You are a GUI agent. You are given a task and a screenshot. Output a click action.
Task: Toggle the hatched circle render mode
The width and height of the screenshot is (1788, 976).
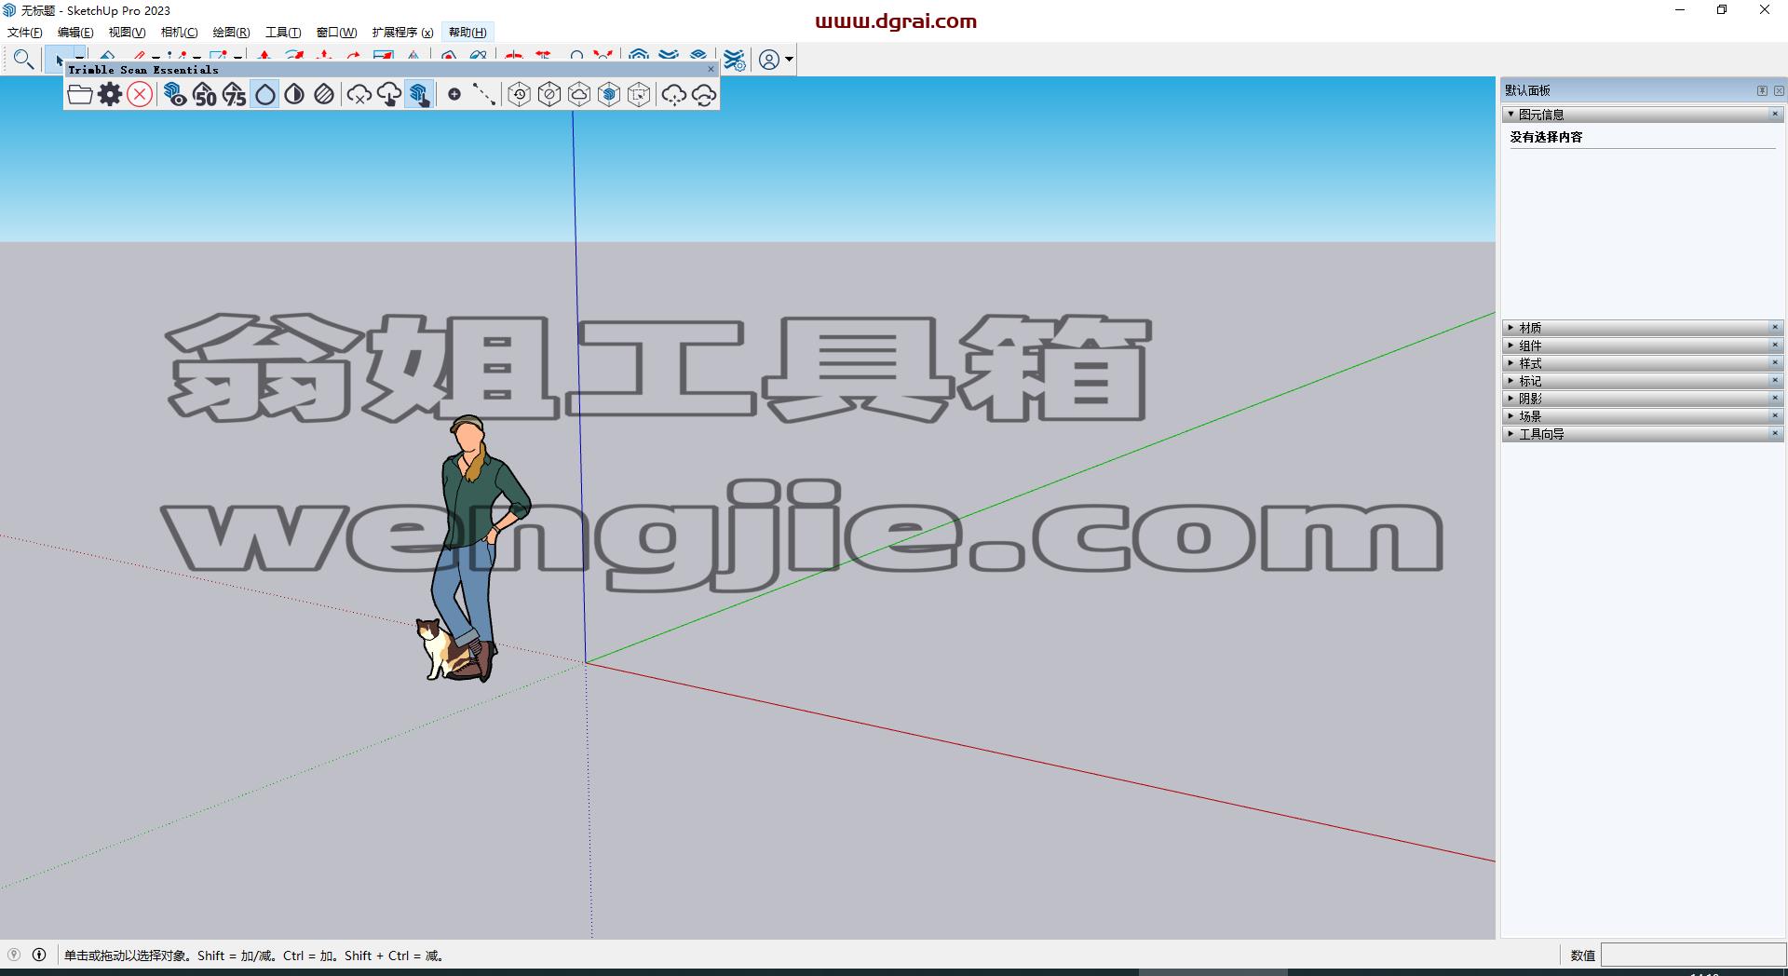pos(324,94)
